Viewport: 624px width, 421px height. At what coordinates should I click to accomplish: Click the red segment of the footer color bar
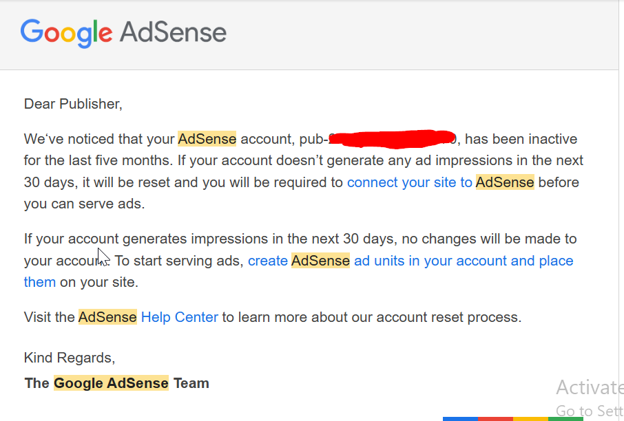495,419
